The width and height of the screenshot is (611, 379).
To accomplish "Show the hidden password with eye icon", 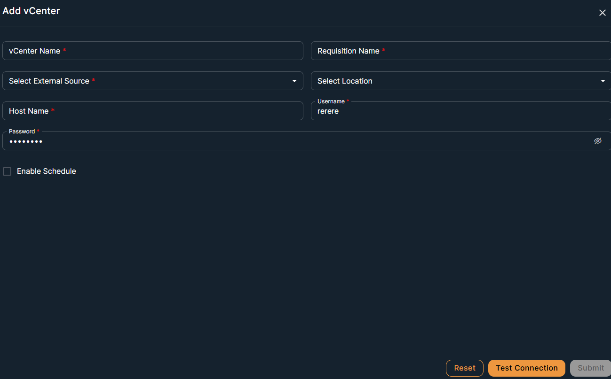I will coord(598,141).
